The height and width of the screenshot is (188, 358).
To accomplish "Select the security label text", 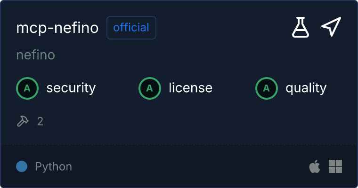I will 71,88.
